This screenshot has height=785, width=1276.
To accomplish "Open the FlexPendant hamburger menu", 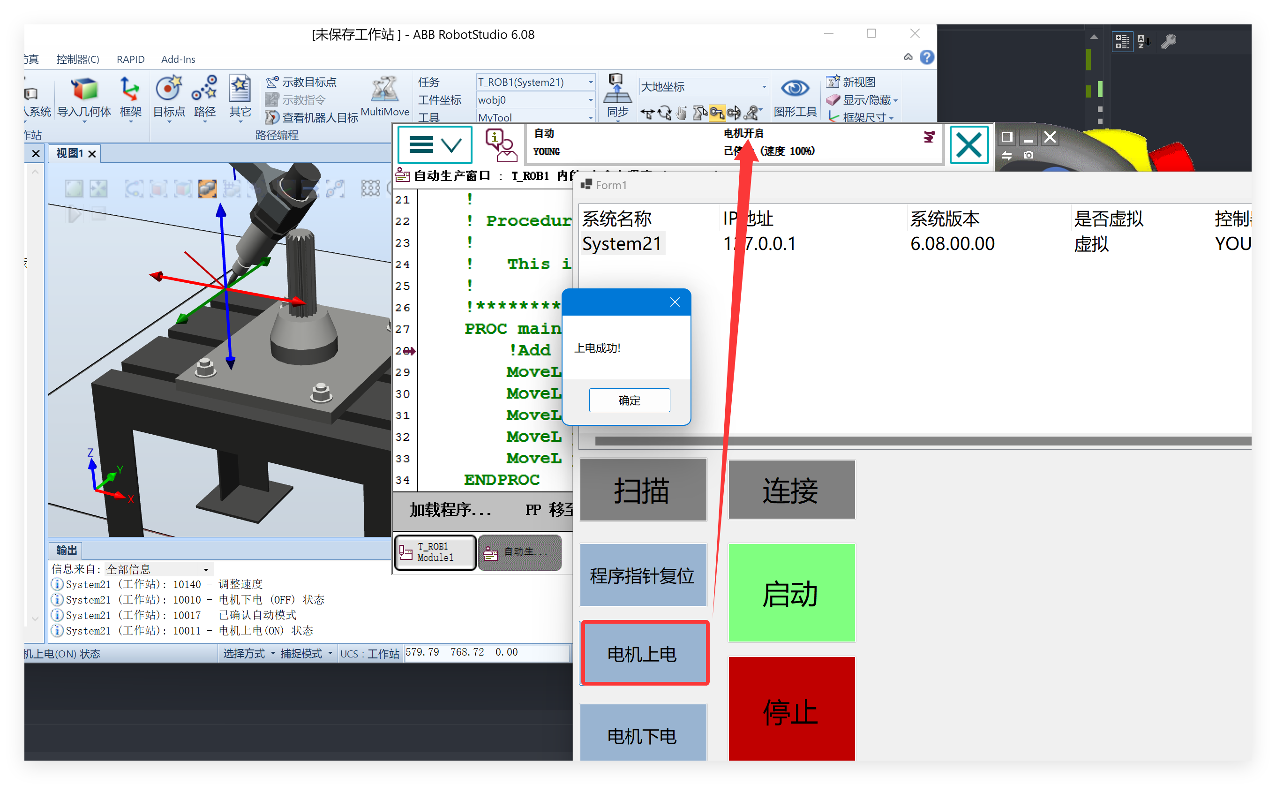I will (x=435, y=144).
